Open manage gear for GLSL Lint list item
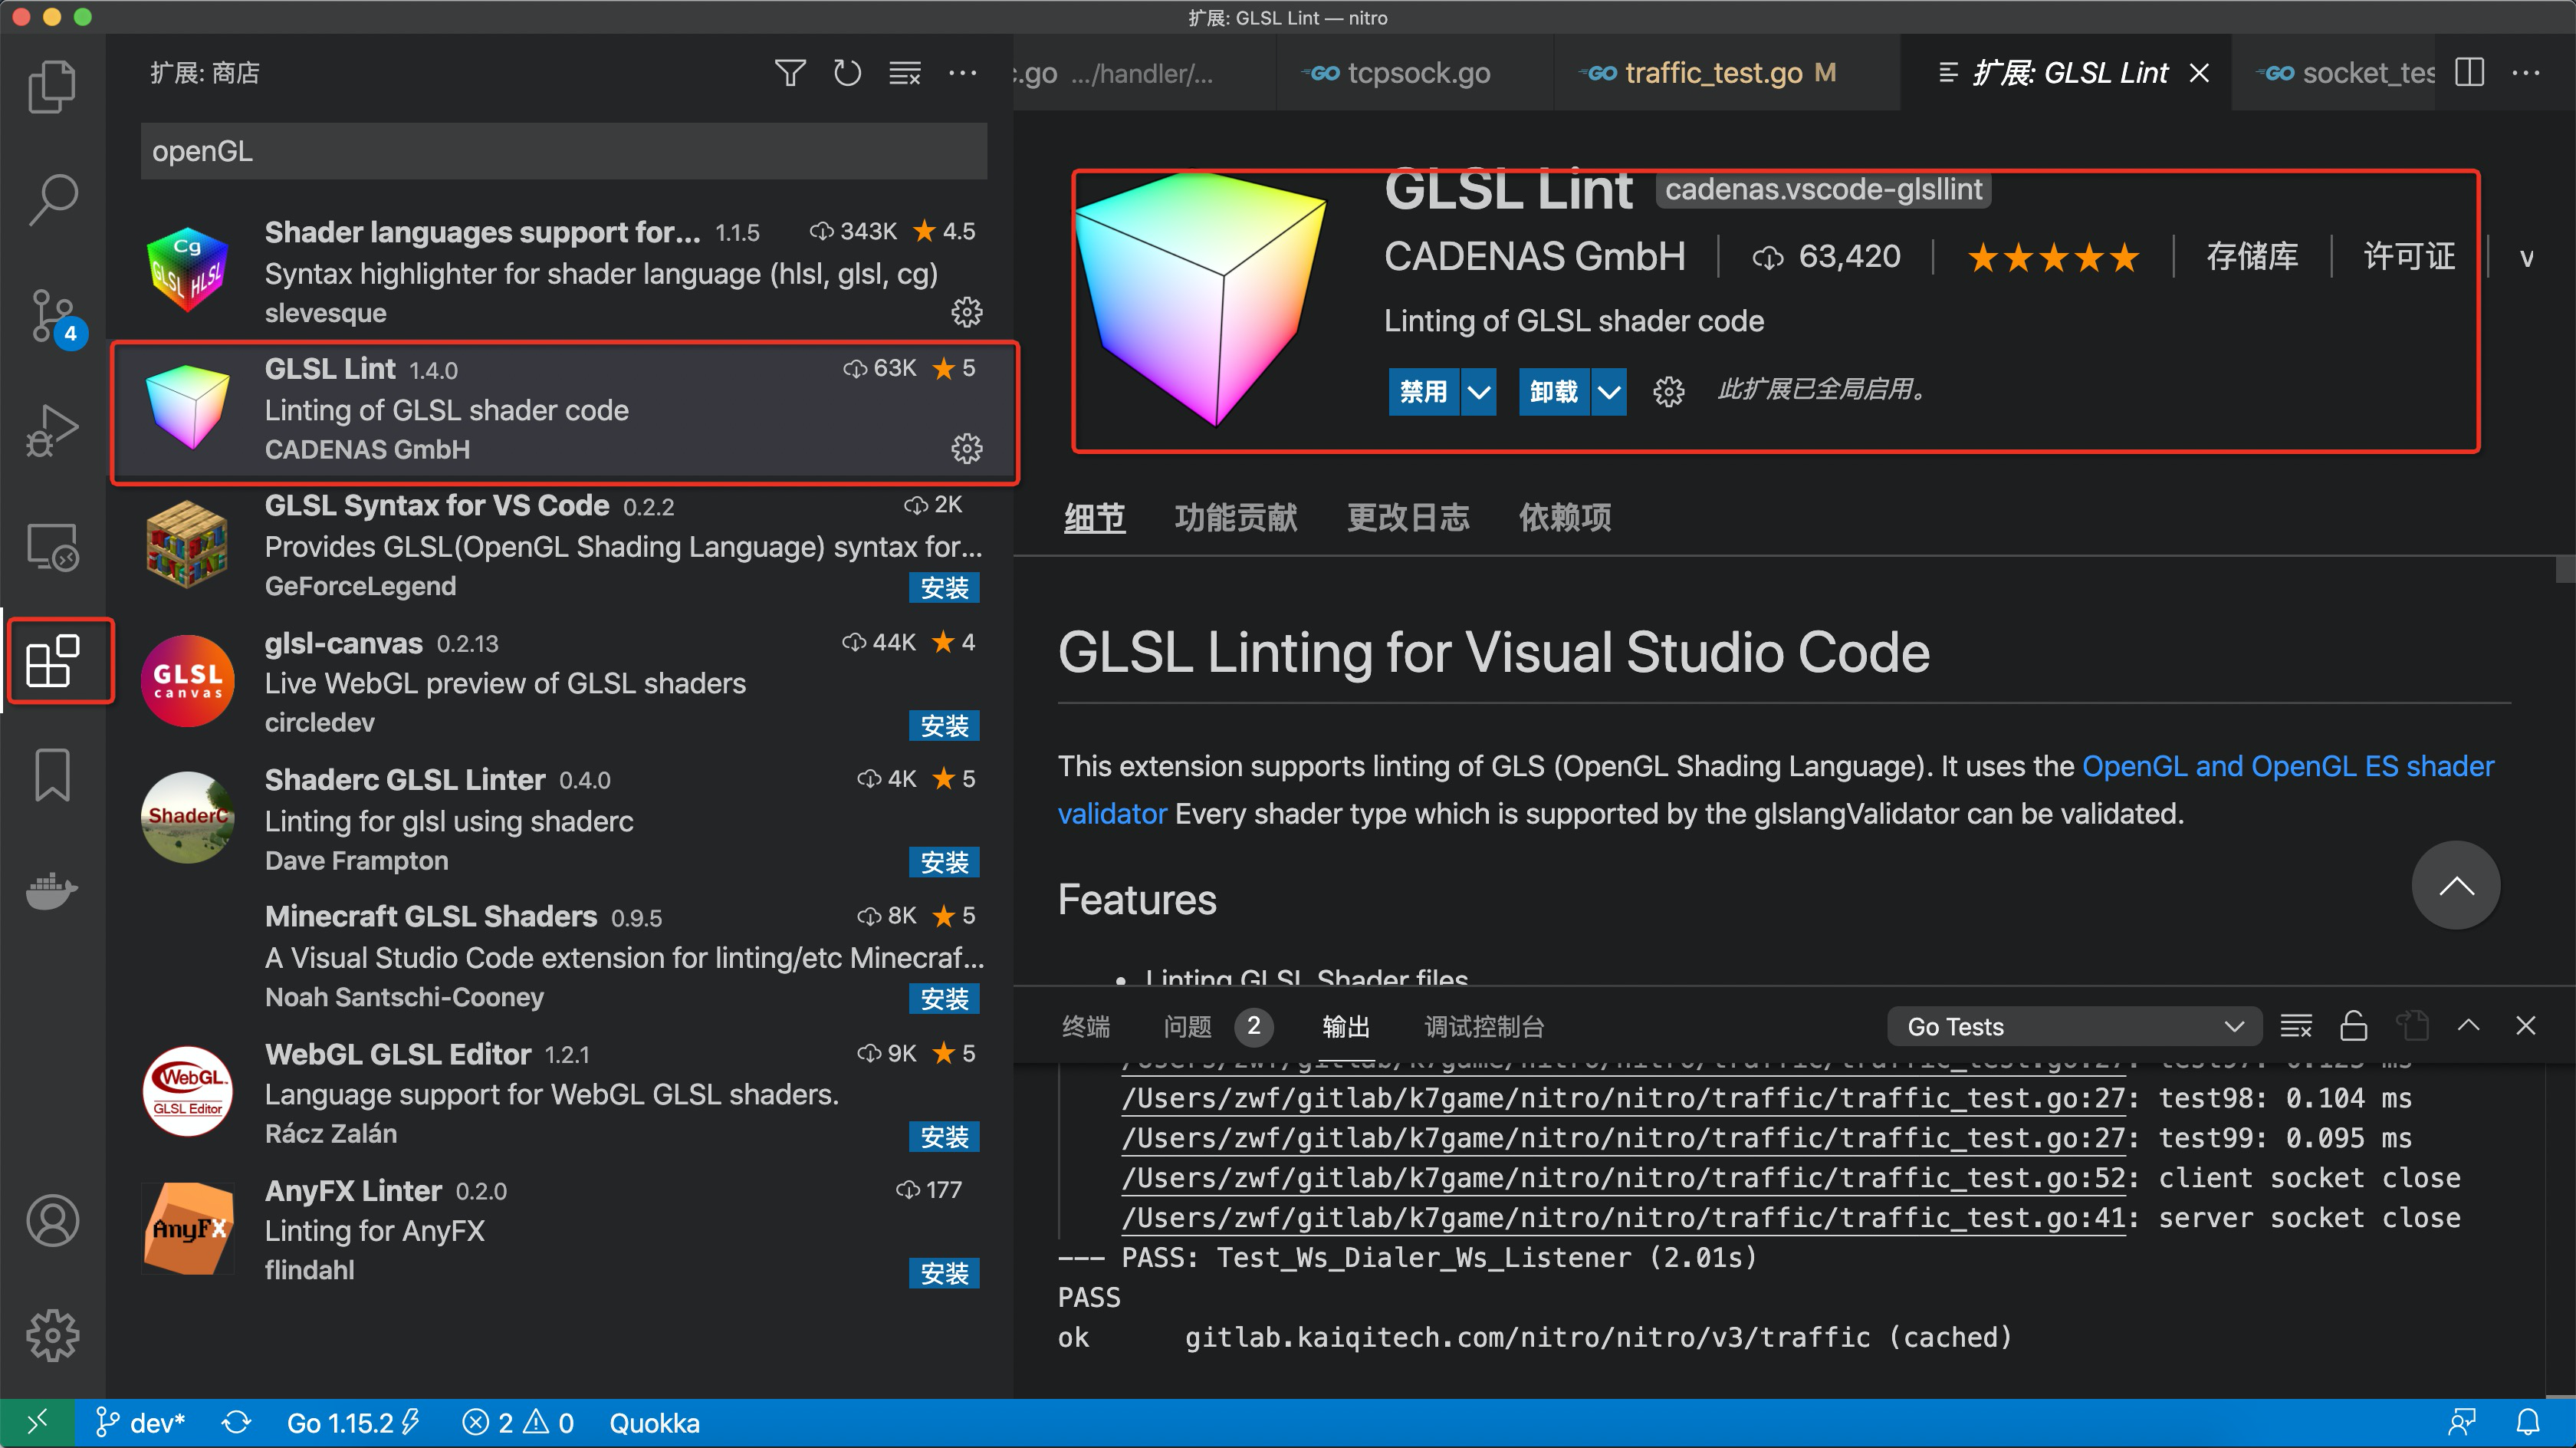This screenshot has height=1448, width=2576. click(x=966, y=449)
